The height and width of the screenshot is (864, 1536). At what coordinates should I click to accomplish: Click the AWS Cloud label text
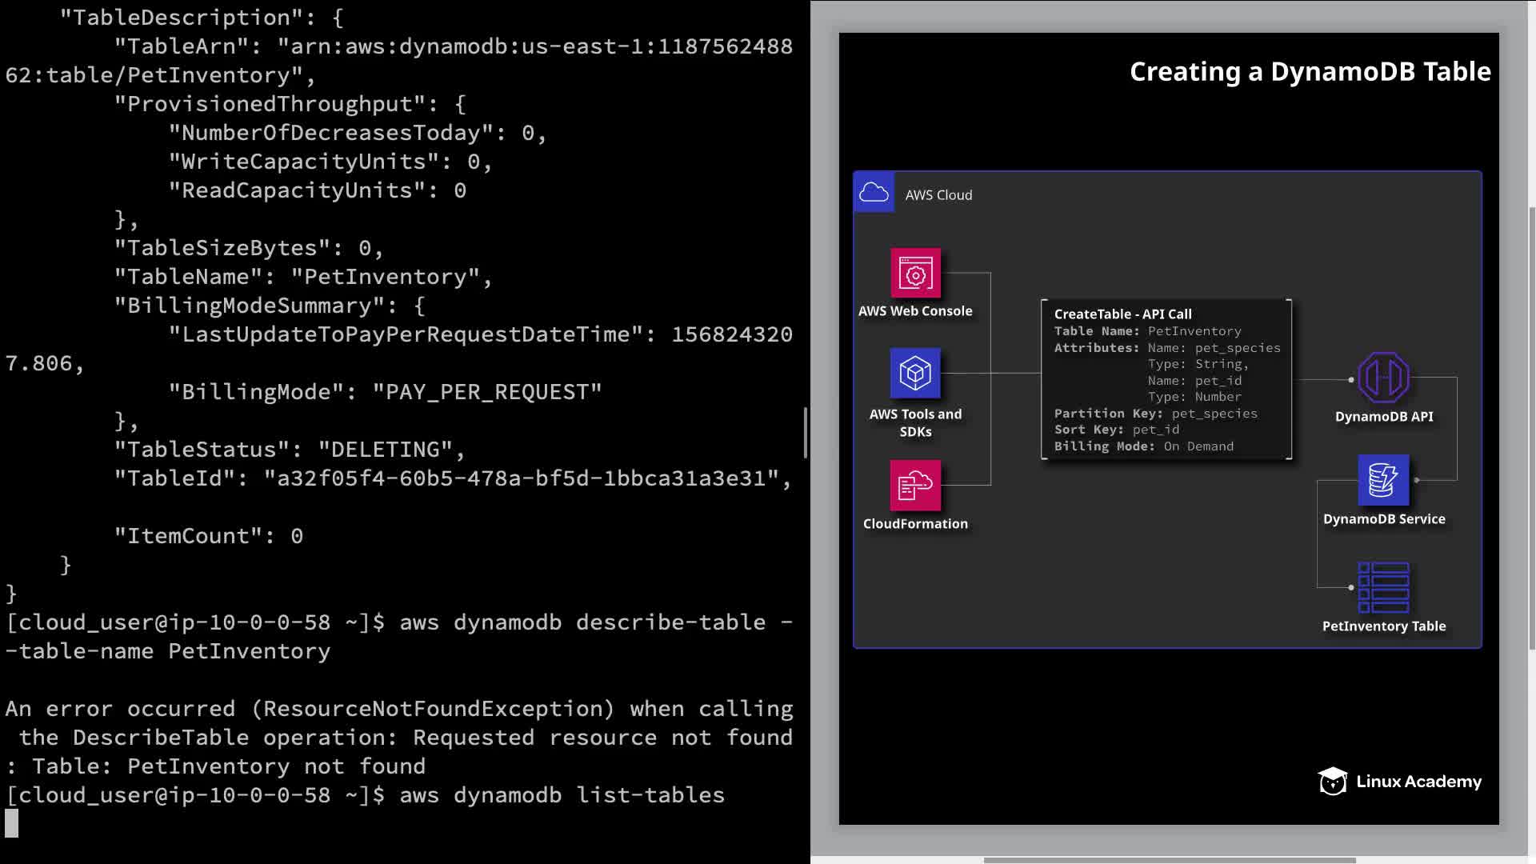(x=938, y=195)
